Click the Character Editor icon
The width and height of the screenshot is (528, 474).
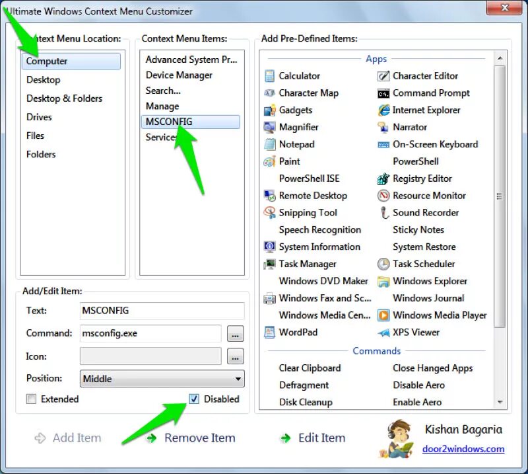tap(383, 76)
